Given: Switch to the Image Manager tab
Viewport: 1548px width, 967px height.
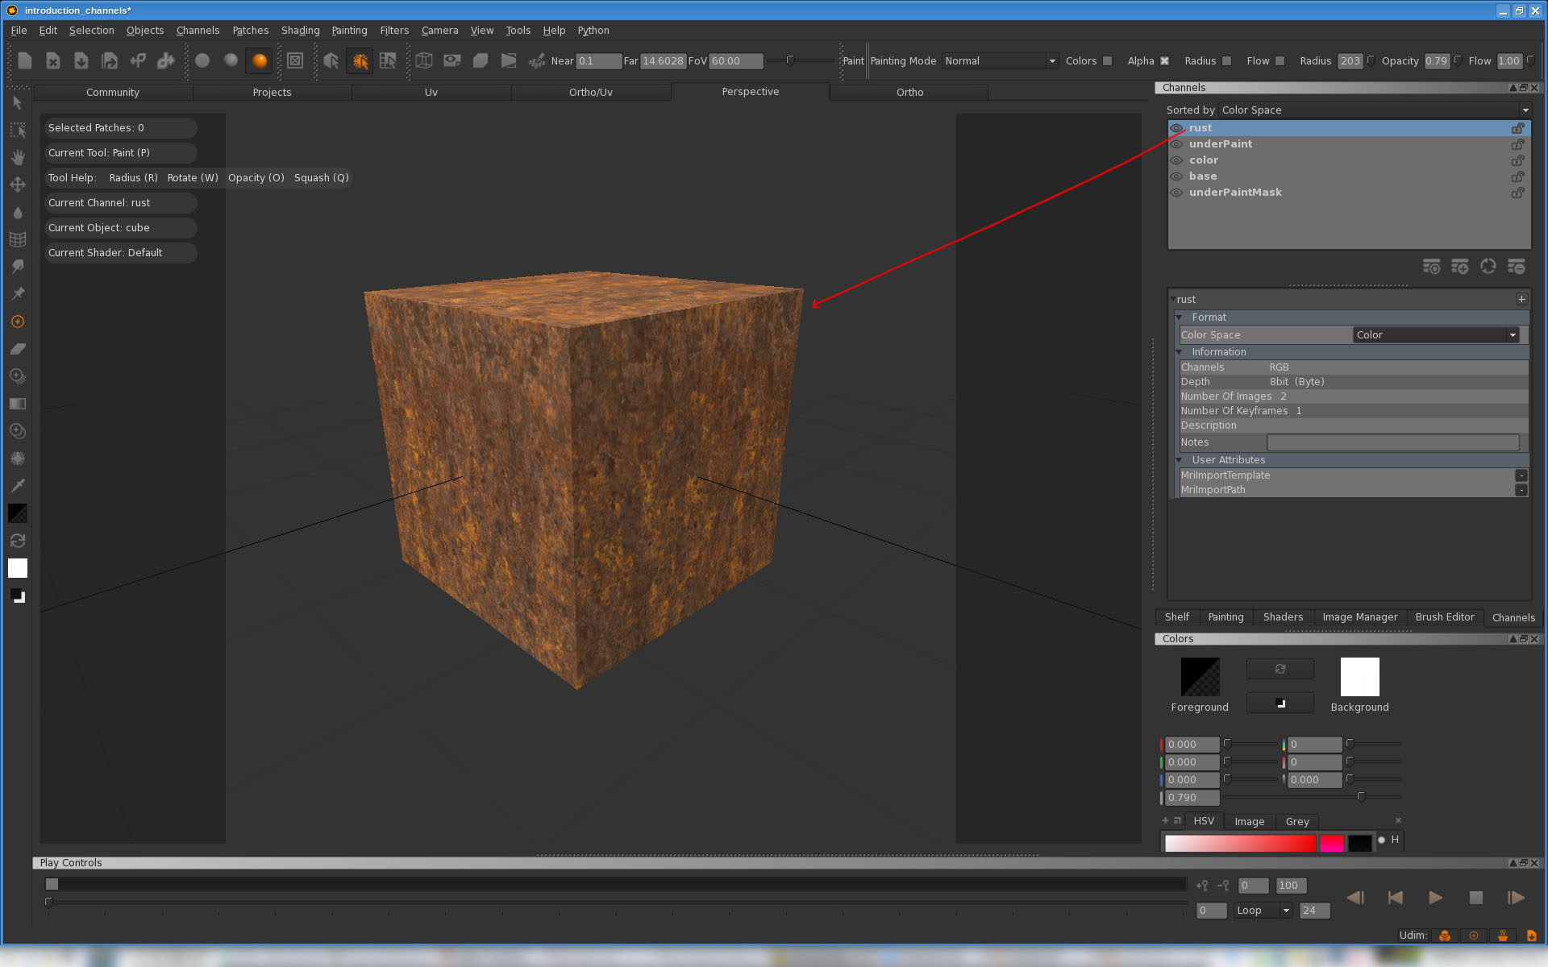Looking at the screenshot, I should 1360,617.
